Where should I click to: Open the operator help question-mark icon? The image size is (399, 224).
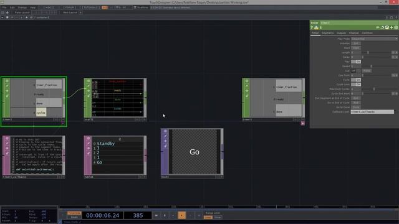312,27
